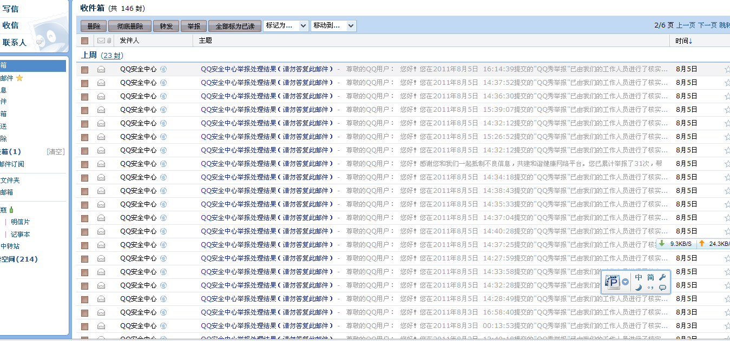
Task: Toggle the 中 Chinese mode on IME bar
Action: point(639,277)
